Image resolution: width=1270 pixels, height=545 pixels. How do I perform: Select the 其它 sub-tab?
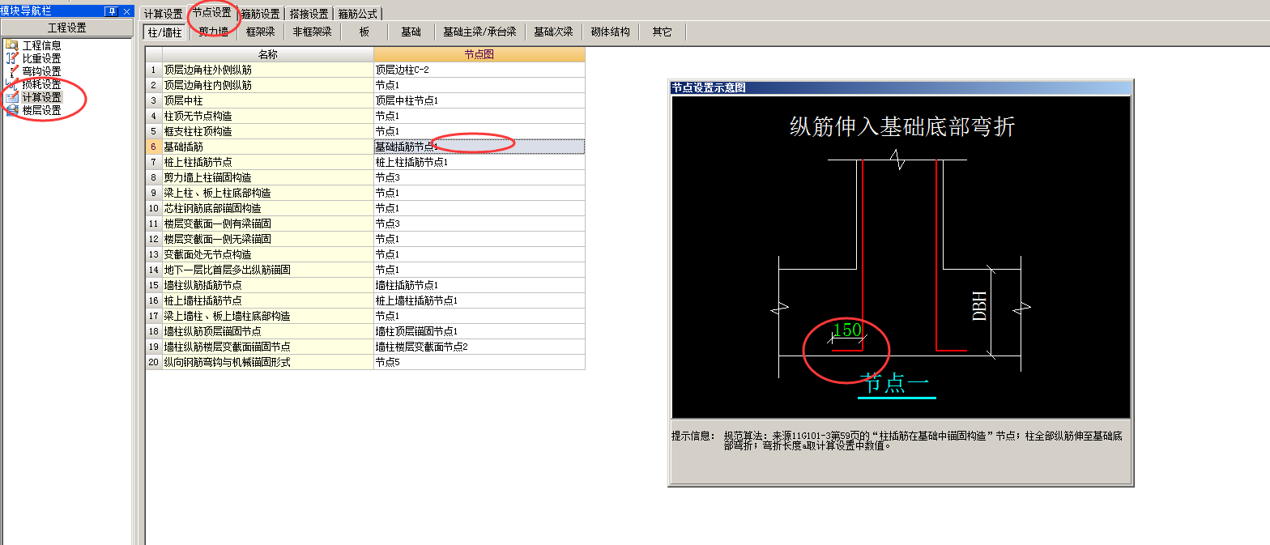662,32
